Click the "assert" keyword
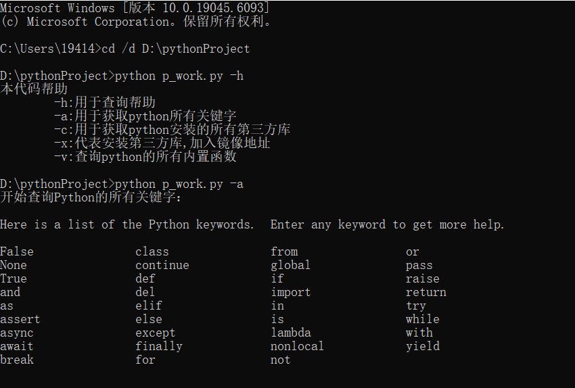 [x=20, y=319]
